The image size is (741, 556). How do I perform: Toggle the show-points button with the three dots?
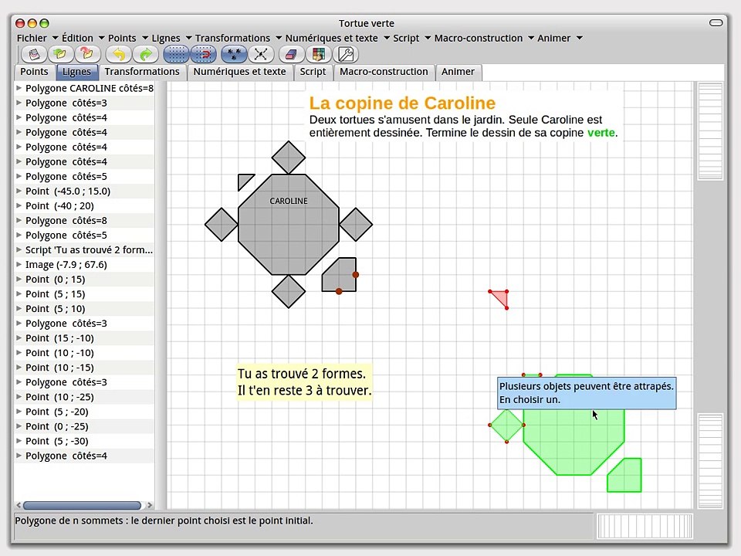(235, 54)
